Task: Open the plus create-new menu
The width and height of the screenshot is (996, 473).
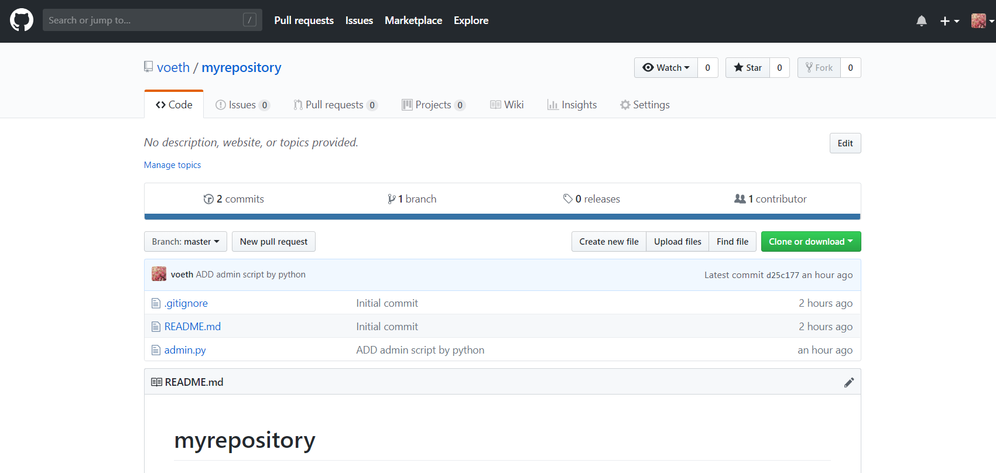Action: 949,21
